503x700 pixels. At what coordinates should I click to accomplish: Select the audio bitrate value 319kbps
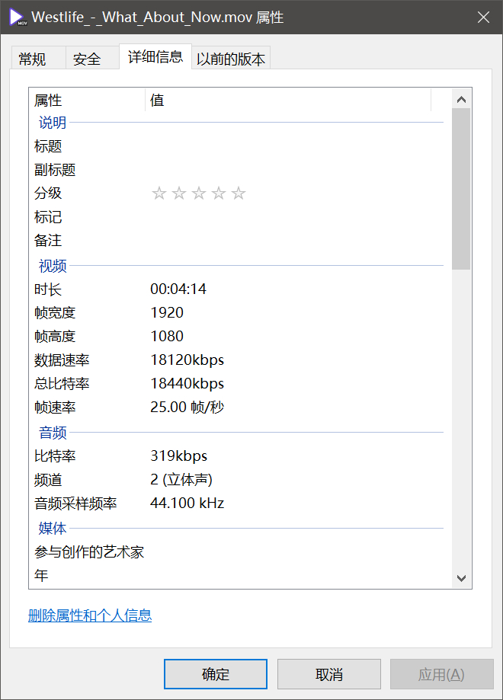click(178, 455)
